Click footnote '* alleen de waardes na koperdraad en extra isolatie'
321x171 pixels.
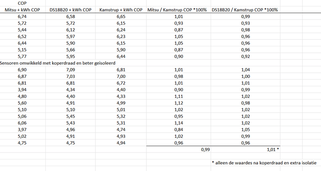[264, 163]
